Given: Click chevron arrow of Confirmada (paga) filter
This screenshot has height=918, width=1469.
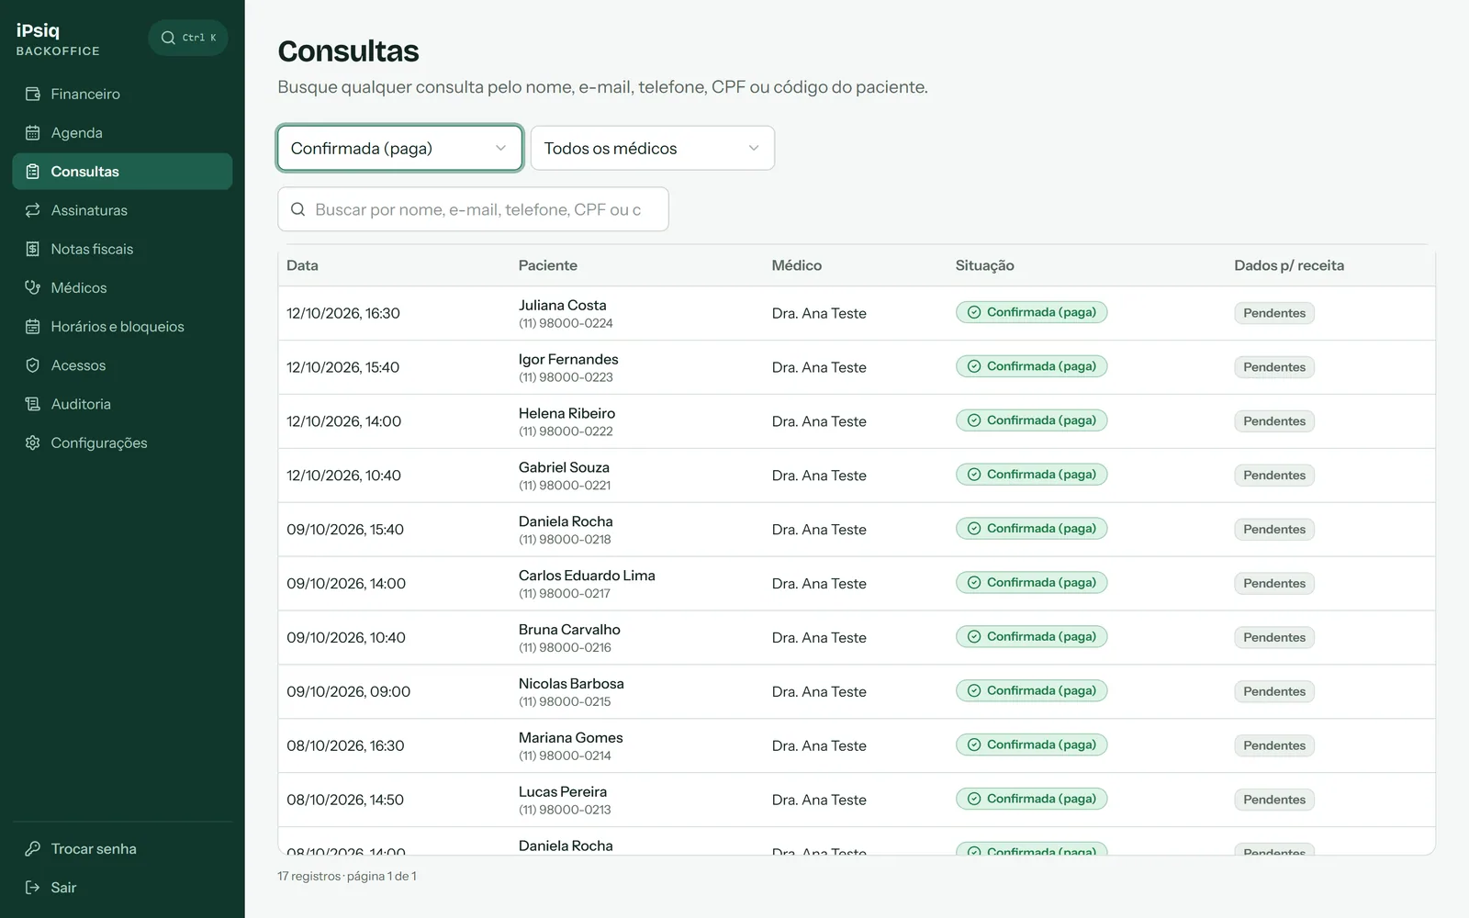Looking at the screenshot, I should 500,148.
